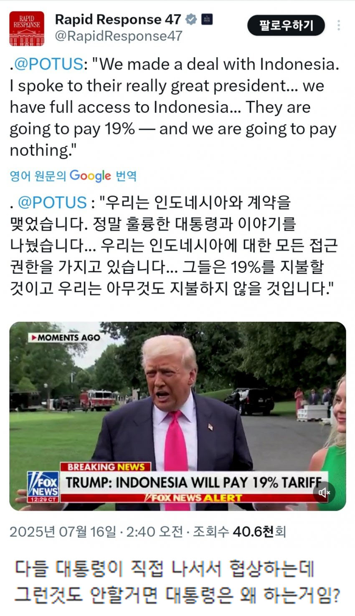
Task: Click the blue verified checkmark badge
Action: [x=191, y=19]
